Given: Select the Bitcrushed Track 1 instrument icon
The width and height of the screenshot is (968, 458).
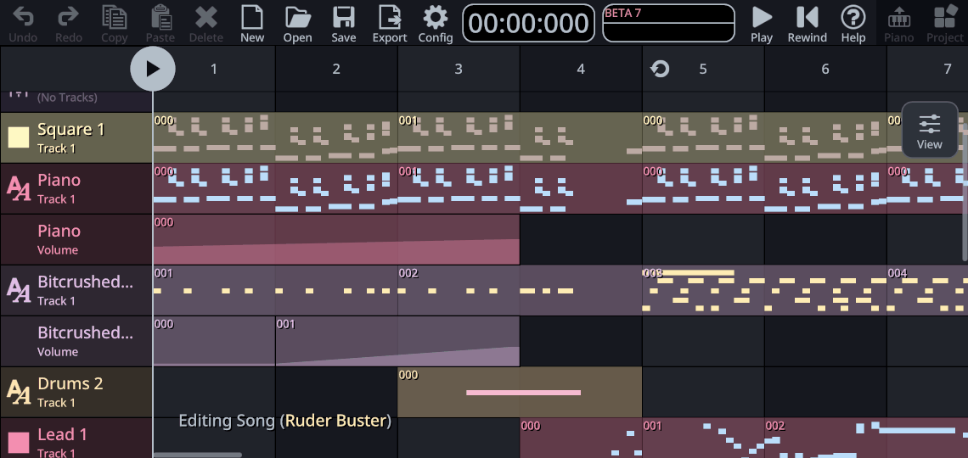Looking at the screenshot, I should point(19,290).
